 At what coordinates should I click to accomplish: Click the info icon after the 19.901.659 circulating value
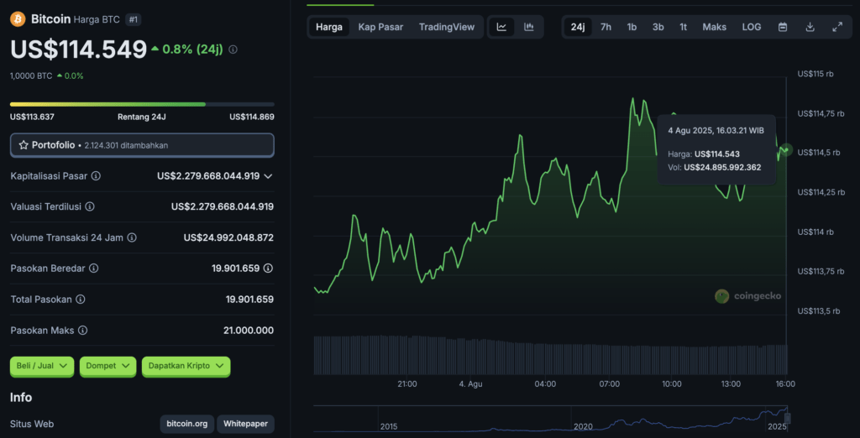[268, 268]
